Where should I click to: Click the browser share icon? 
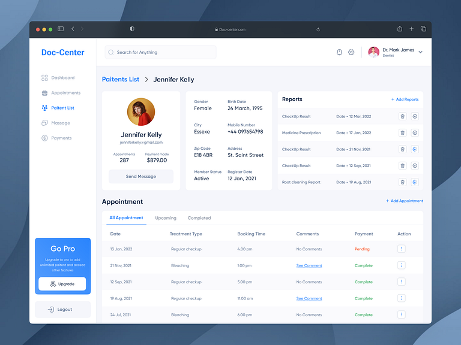click(x=400, y=29)
